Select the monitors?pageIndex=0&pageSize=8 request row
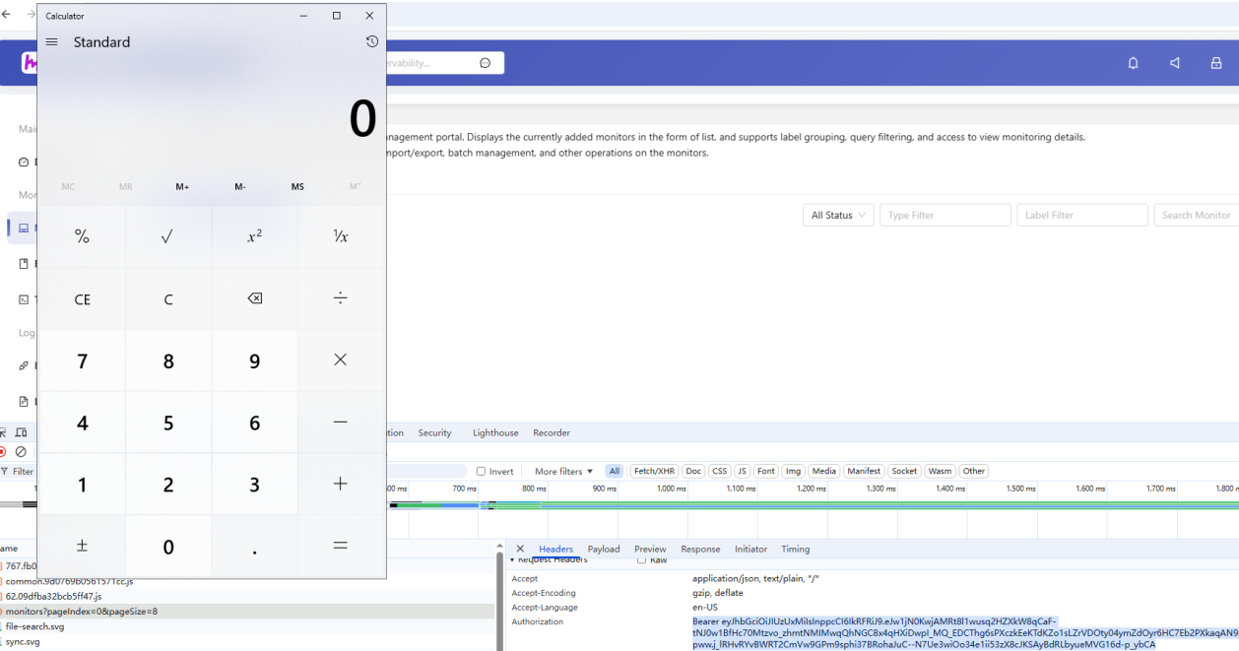Image resolution: width=1239 pixels, height=651 pixels. [246, 612]
